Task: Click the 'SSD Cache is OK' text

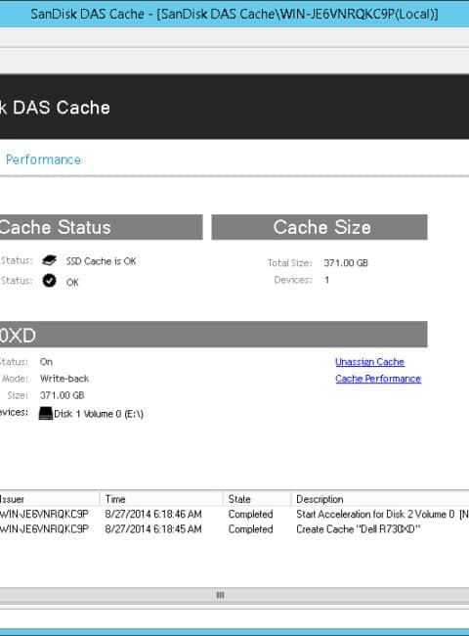Action: tap(102, 261)
